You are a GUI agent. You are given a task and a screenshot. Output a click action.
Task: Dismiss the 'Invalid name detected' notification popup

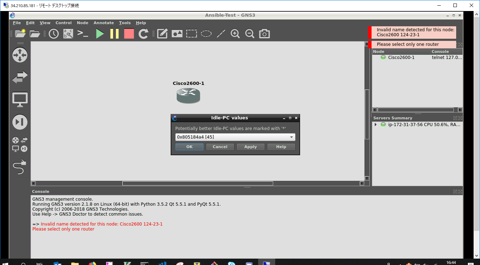[x=412, y=32]
